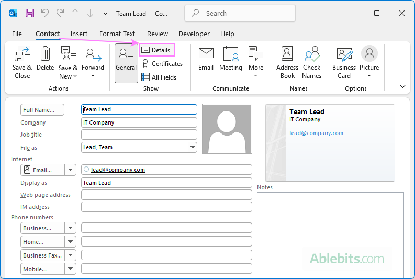The image size is (415, 279).
Task: Click the Business phone number field
Action: (x=166, y=228)
